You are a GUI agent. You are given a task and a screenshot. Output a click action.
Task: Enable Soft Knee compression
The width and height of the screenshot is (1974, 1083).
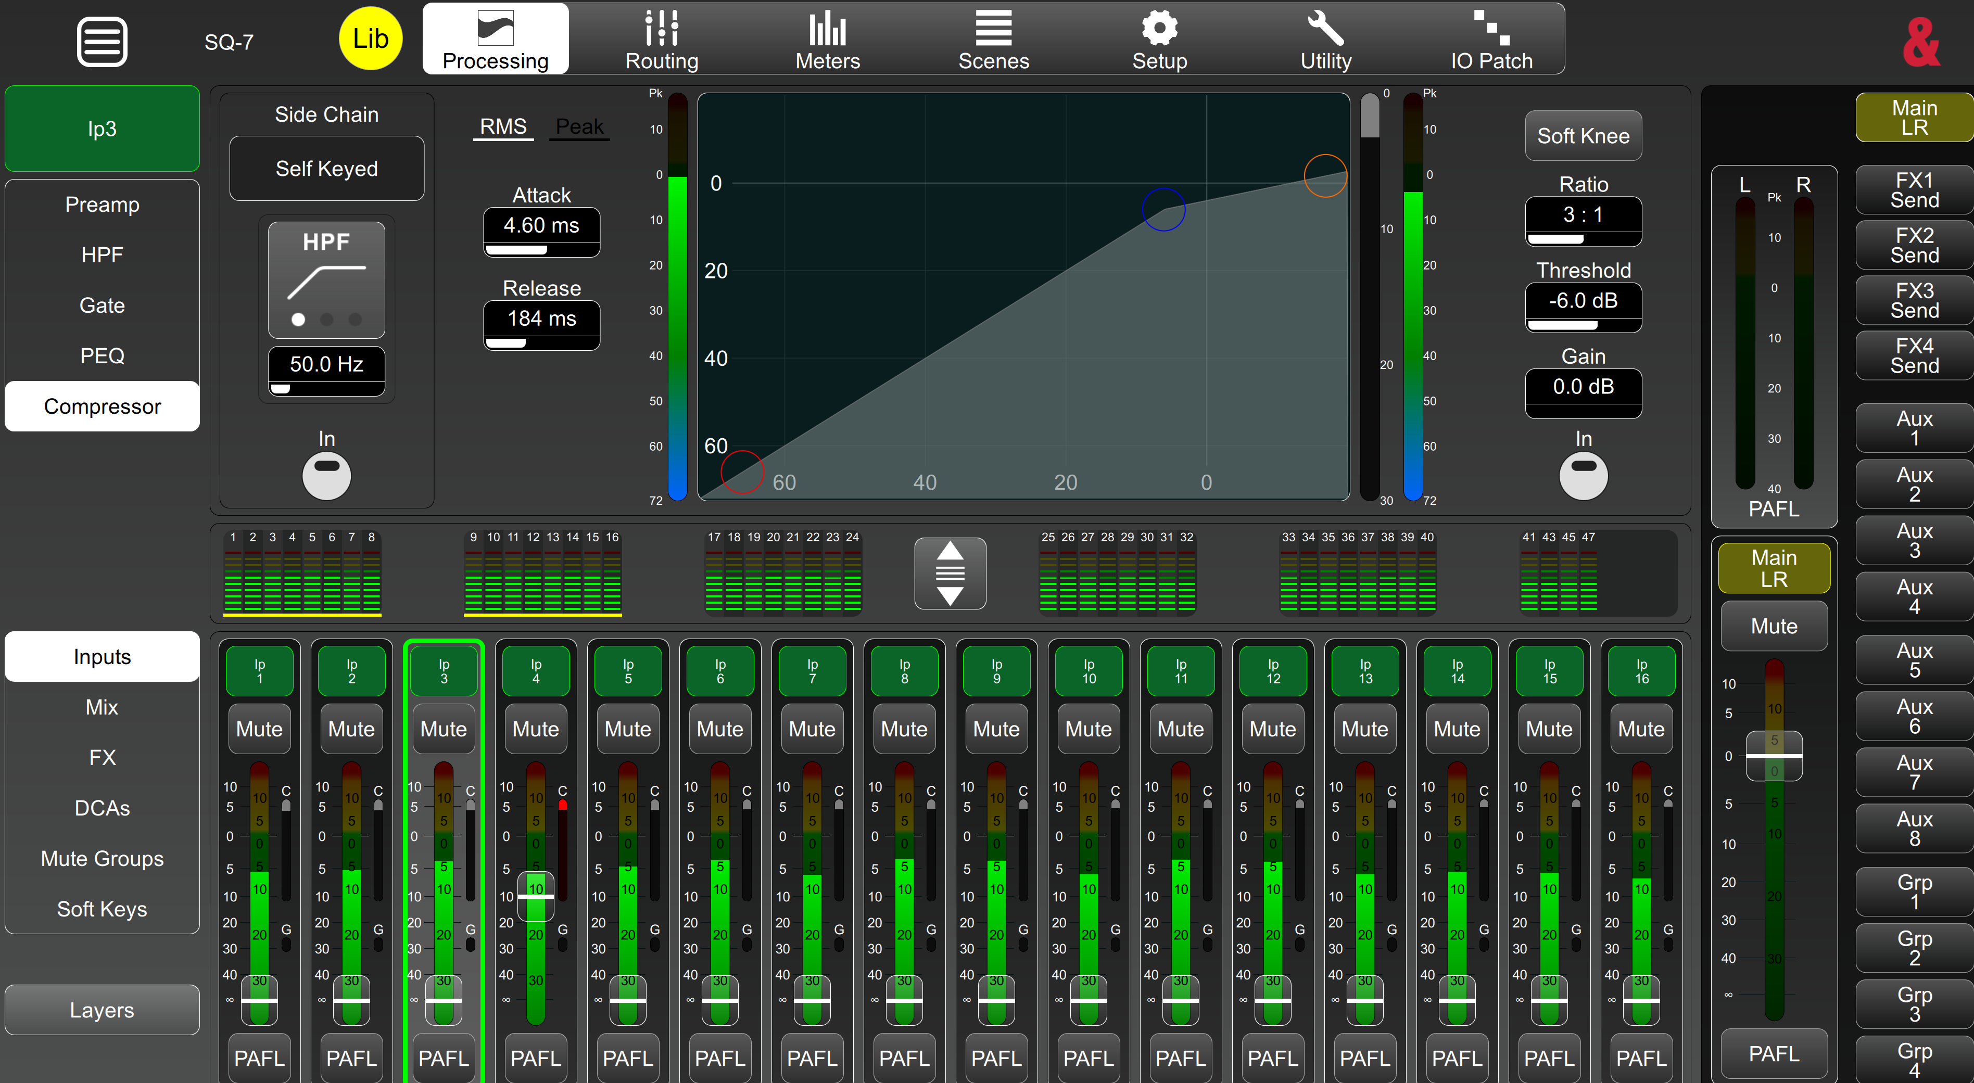(x=1583, y=135)
